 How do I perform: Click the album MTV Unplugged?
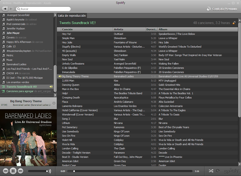click(167, 81)
